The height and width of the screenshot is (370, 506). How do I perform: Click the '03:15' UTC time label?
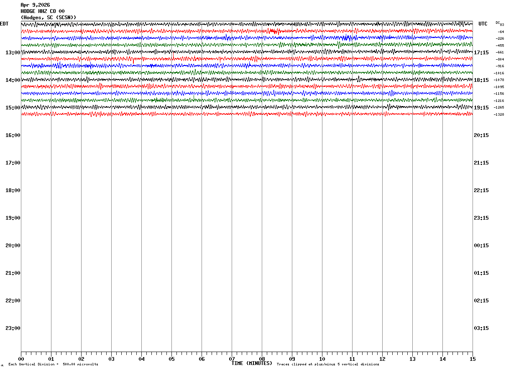coord(481,328)
